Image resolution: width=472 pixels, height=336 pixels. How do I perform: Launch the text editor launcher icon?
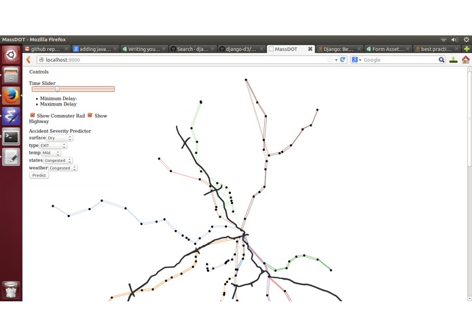pos(11,157)
